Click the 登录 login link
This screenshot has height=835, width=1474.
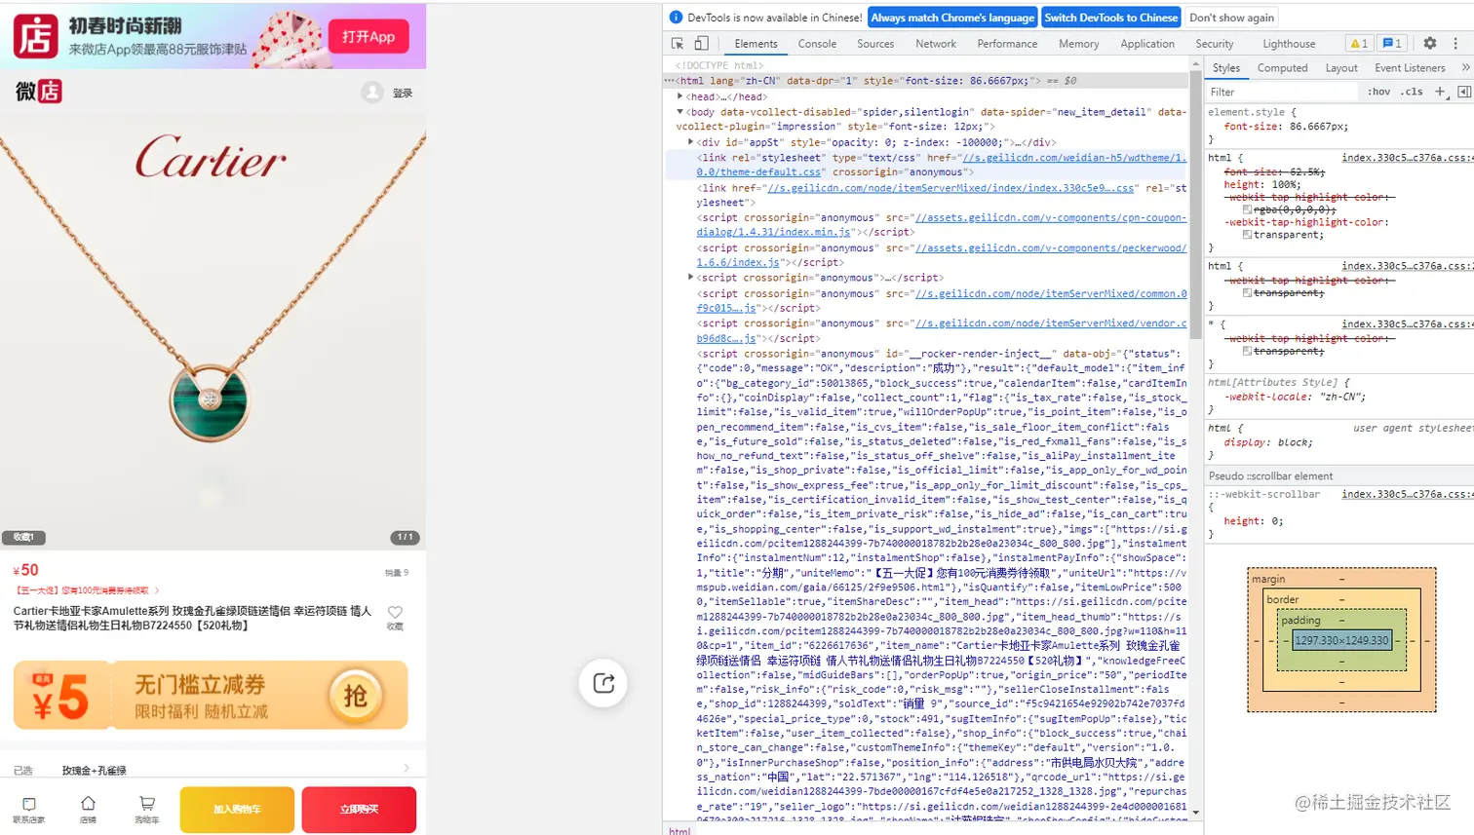click(403, 93)
